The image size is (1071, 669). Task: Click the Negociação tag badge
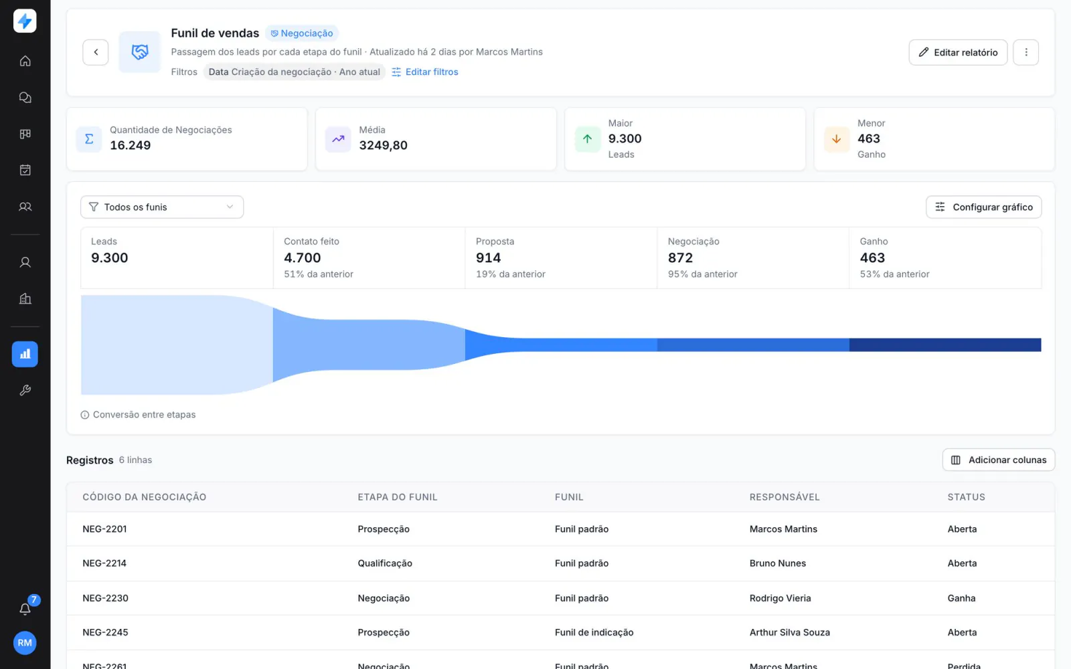(x=302, y=33)
